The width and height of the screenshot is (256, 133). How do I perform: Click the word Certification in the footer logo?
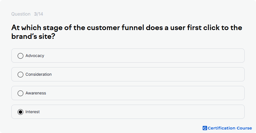pyautogui.click(x=221, y=128)
